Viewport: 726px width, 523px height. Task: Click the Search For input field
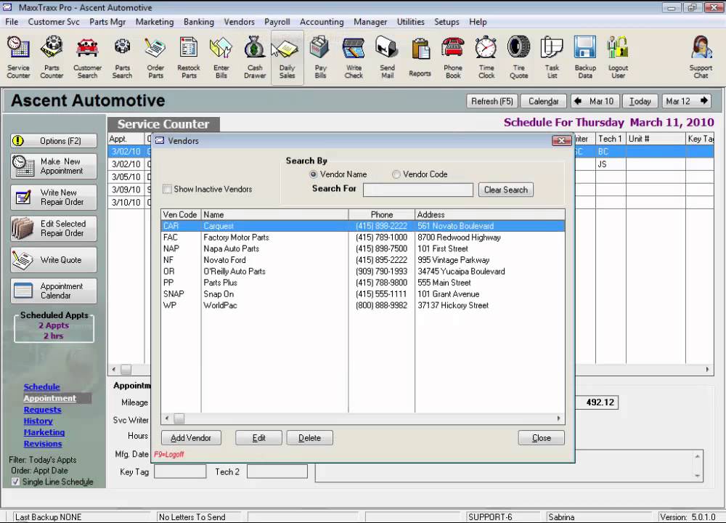417,190
